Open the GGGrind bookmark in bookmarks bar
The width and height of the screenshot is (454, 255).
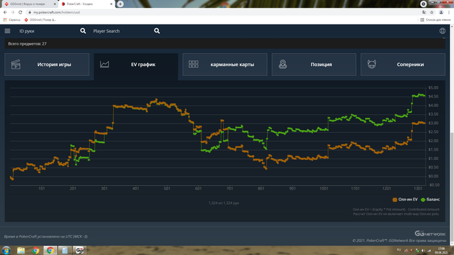coord(40,20)
